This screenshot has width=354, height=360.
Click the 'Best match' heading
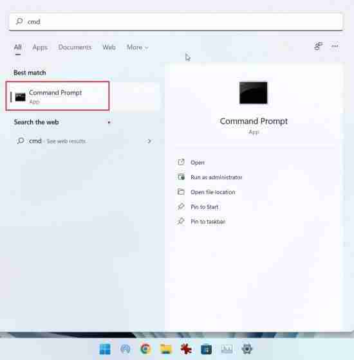[30, 73]
